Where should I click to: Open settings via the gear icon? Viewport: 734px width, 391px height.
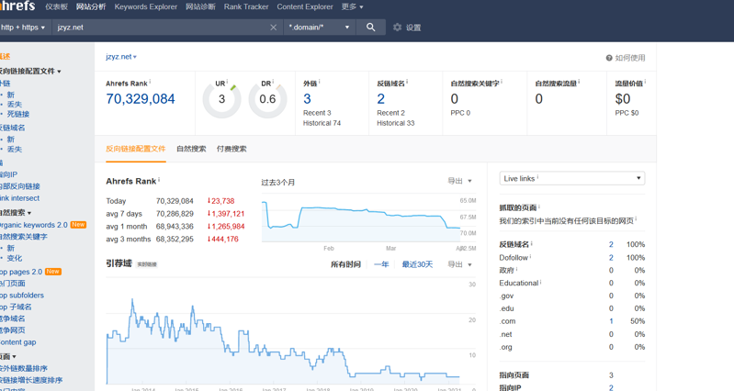(398, 28)
